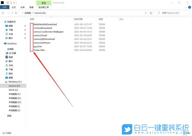The height and width of the screenshot is (136, 192).
Task: Select the 驱动器工具 ribbon tab
Action: point(44,7)
